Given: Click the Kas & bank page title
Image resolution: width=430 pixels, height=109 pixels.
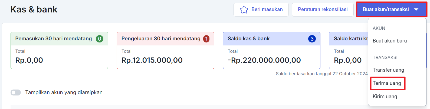Looking at the screenshot, I should [x=34, y=9].
